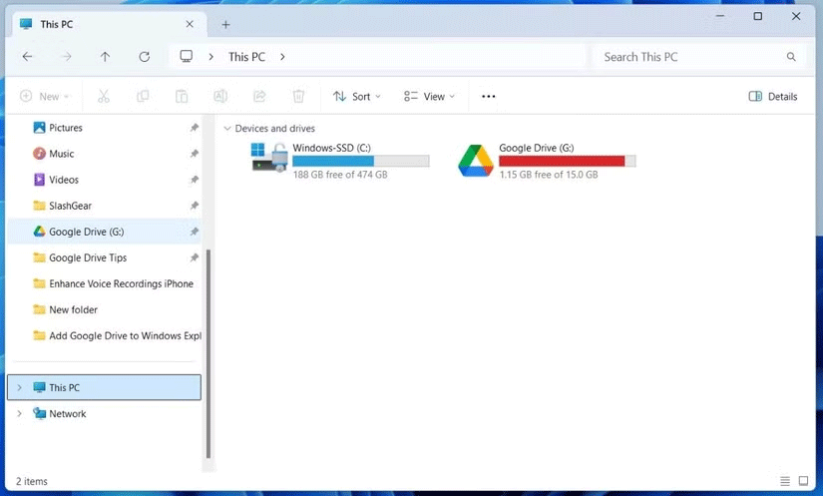Click the Paste clipboard icon
This screenshot has width=823, height=496.
point(182,96)
